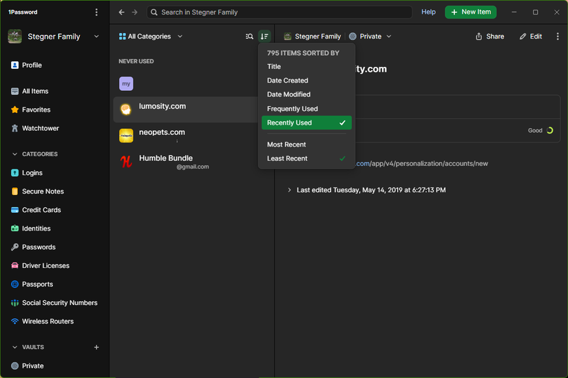The width and height of the screenshot is (568, 378).
Task: Expand the Last edited history chevron
Action: (289, 190)
